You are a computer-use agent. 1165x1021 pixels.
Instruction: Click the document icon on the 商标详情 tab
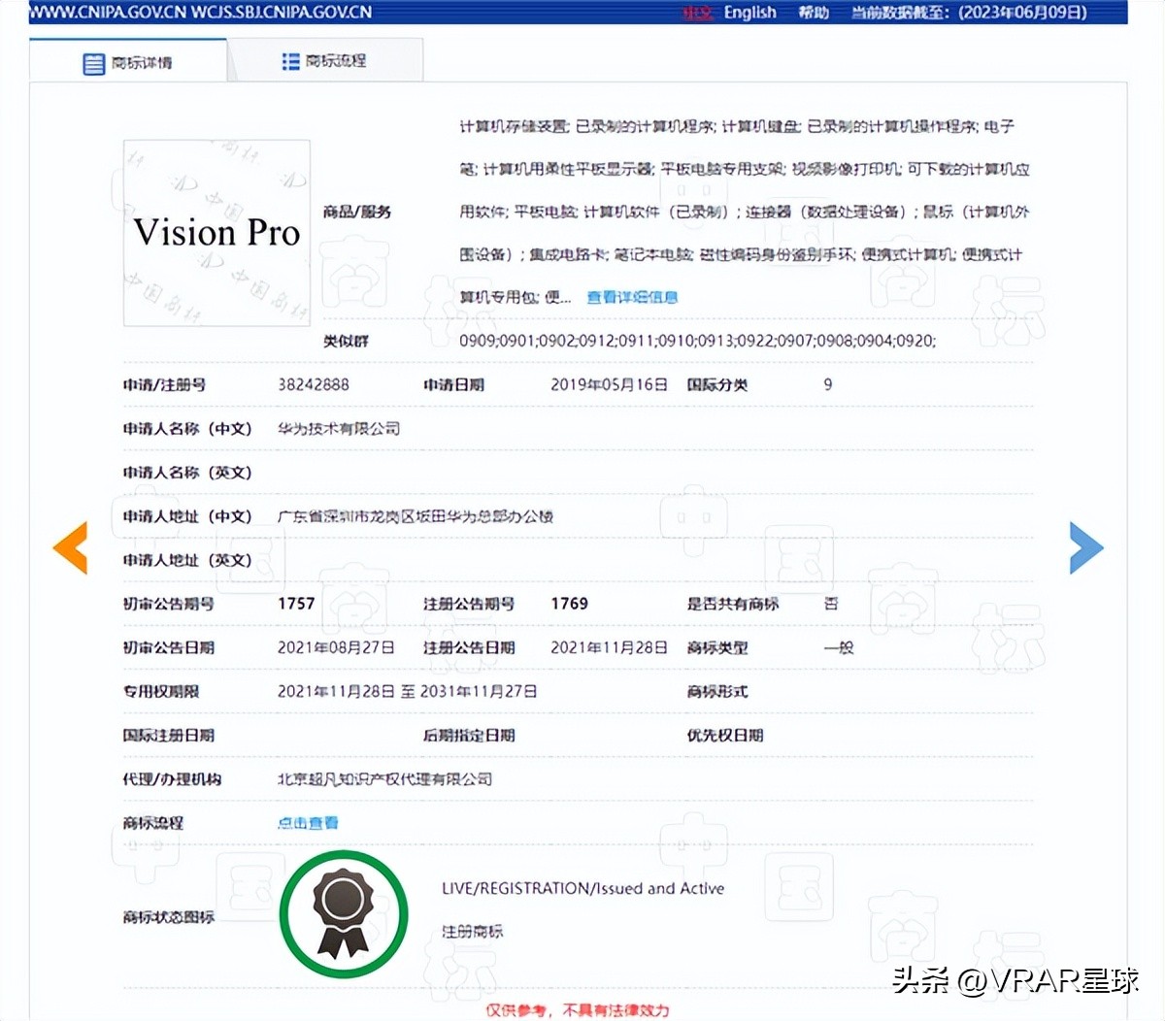93,60
